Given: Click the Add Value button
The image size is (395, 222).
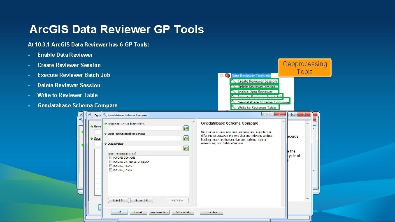Looking at the screenshot, I should click(177, 200).
